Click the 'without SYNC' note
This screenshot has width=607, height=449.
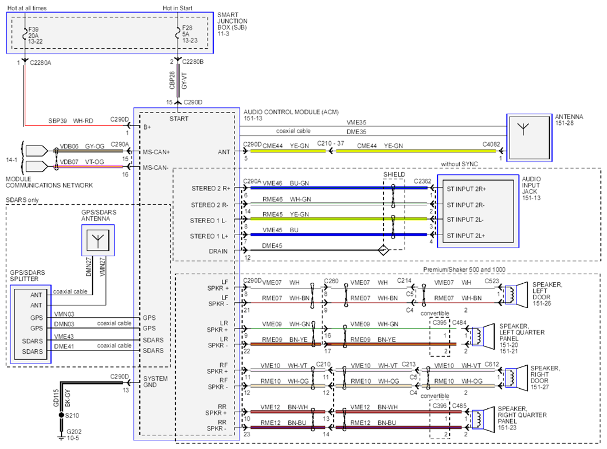[x=459, y=164]
